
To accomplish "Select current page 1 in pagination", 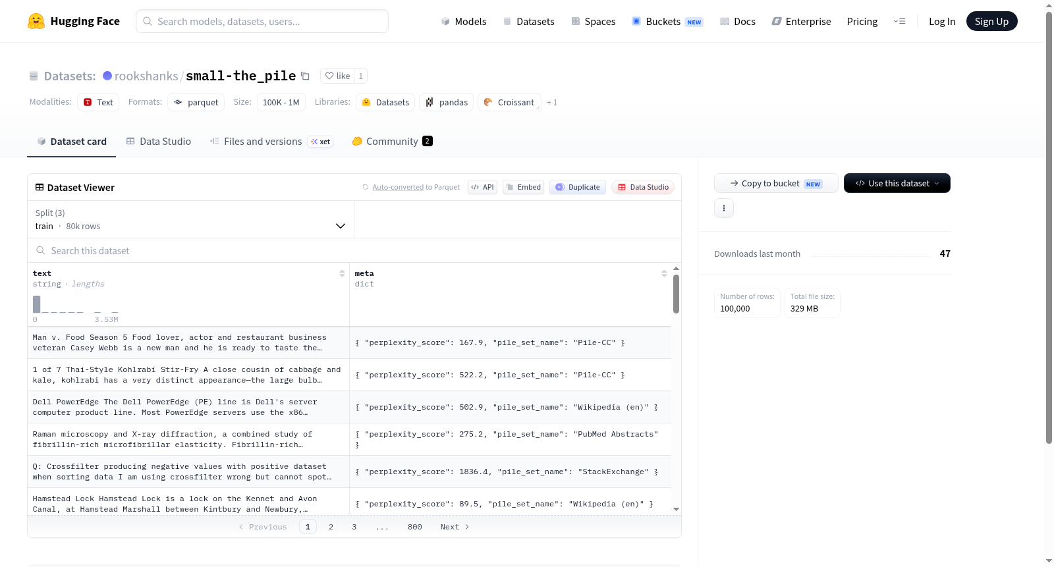I will coord(308,527).
